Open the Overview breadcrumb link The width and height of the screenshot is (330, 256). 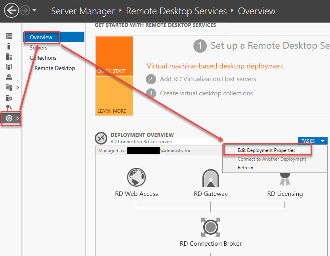pos(256,11)
